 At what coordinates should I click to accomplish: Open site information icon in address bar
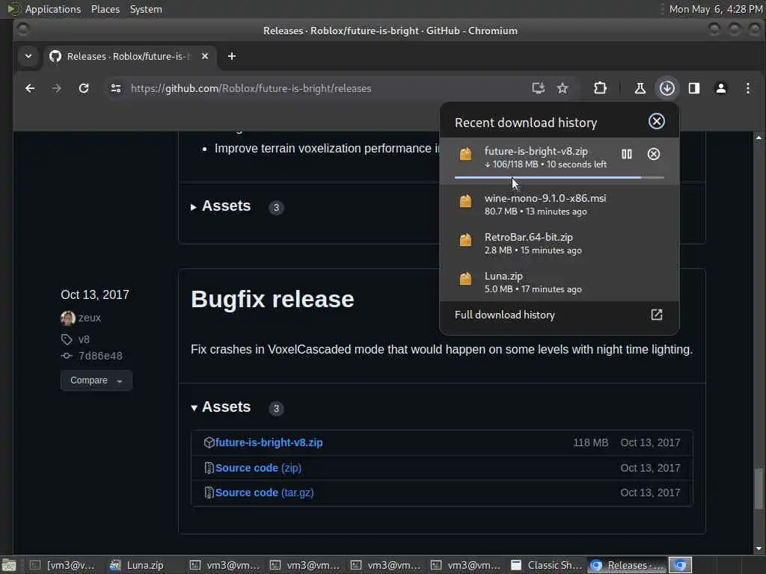116,88
